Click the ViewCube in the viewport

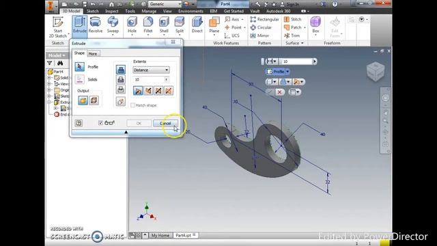tap(376, 71)
